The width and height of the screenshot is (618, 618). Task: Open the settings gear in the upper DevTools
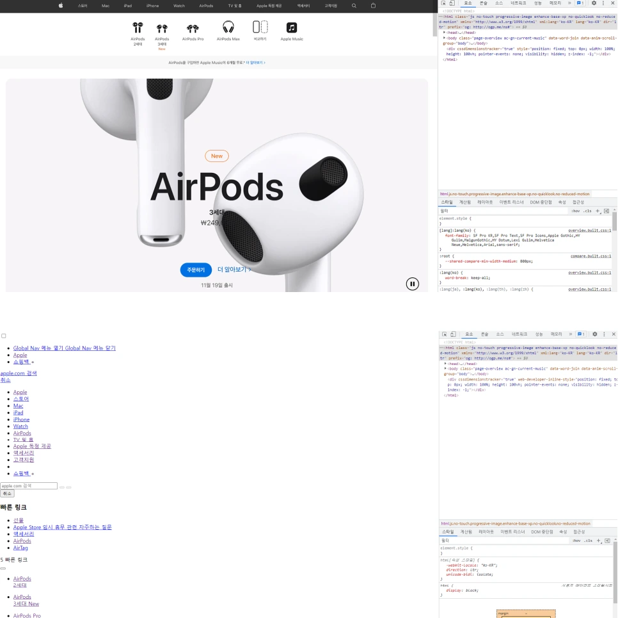pyautogui.click(x=594, y=3)
